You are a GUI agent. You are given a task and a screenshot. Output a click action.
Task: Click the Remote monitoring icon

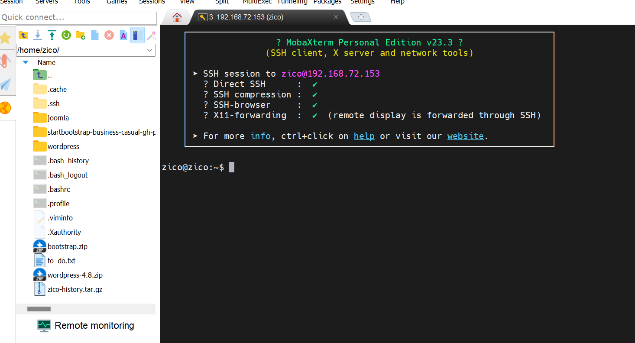click(44, 326)
